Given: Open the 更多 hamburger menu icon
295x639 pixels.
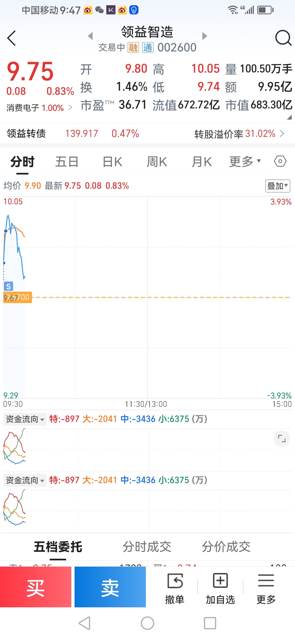Looking at the screenshot, I should coord(266,580).
